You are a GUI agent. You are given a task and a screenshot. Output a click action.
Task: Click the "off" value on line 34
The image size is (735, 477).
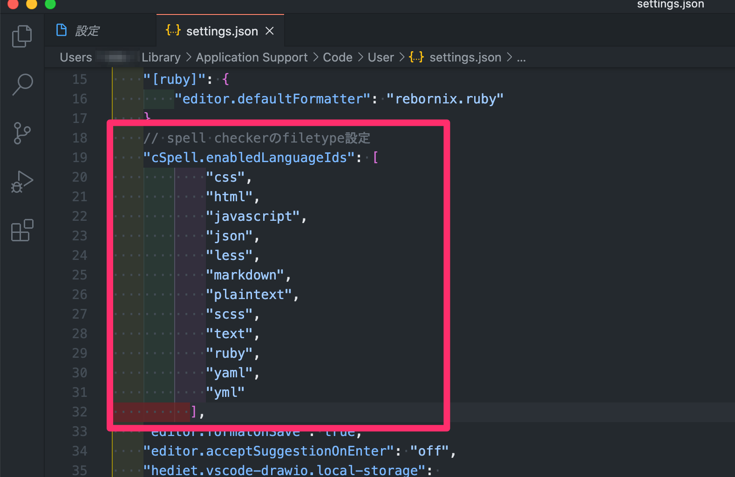click(429, 451)
